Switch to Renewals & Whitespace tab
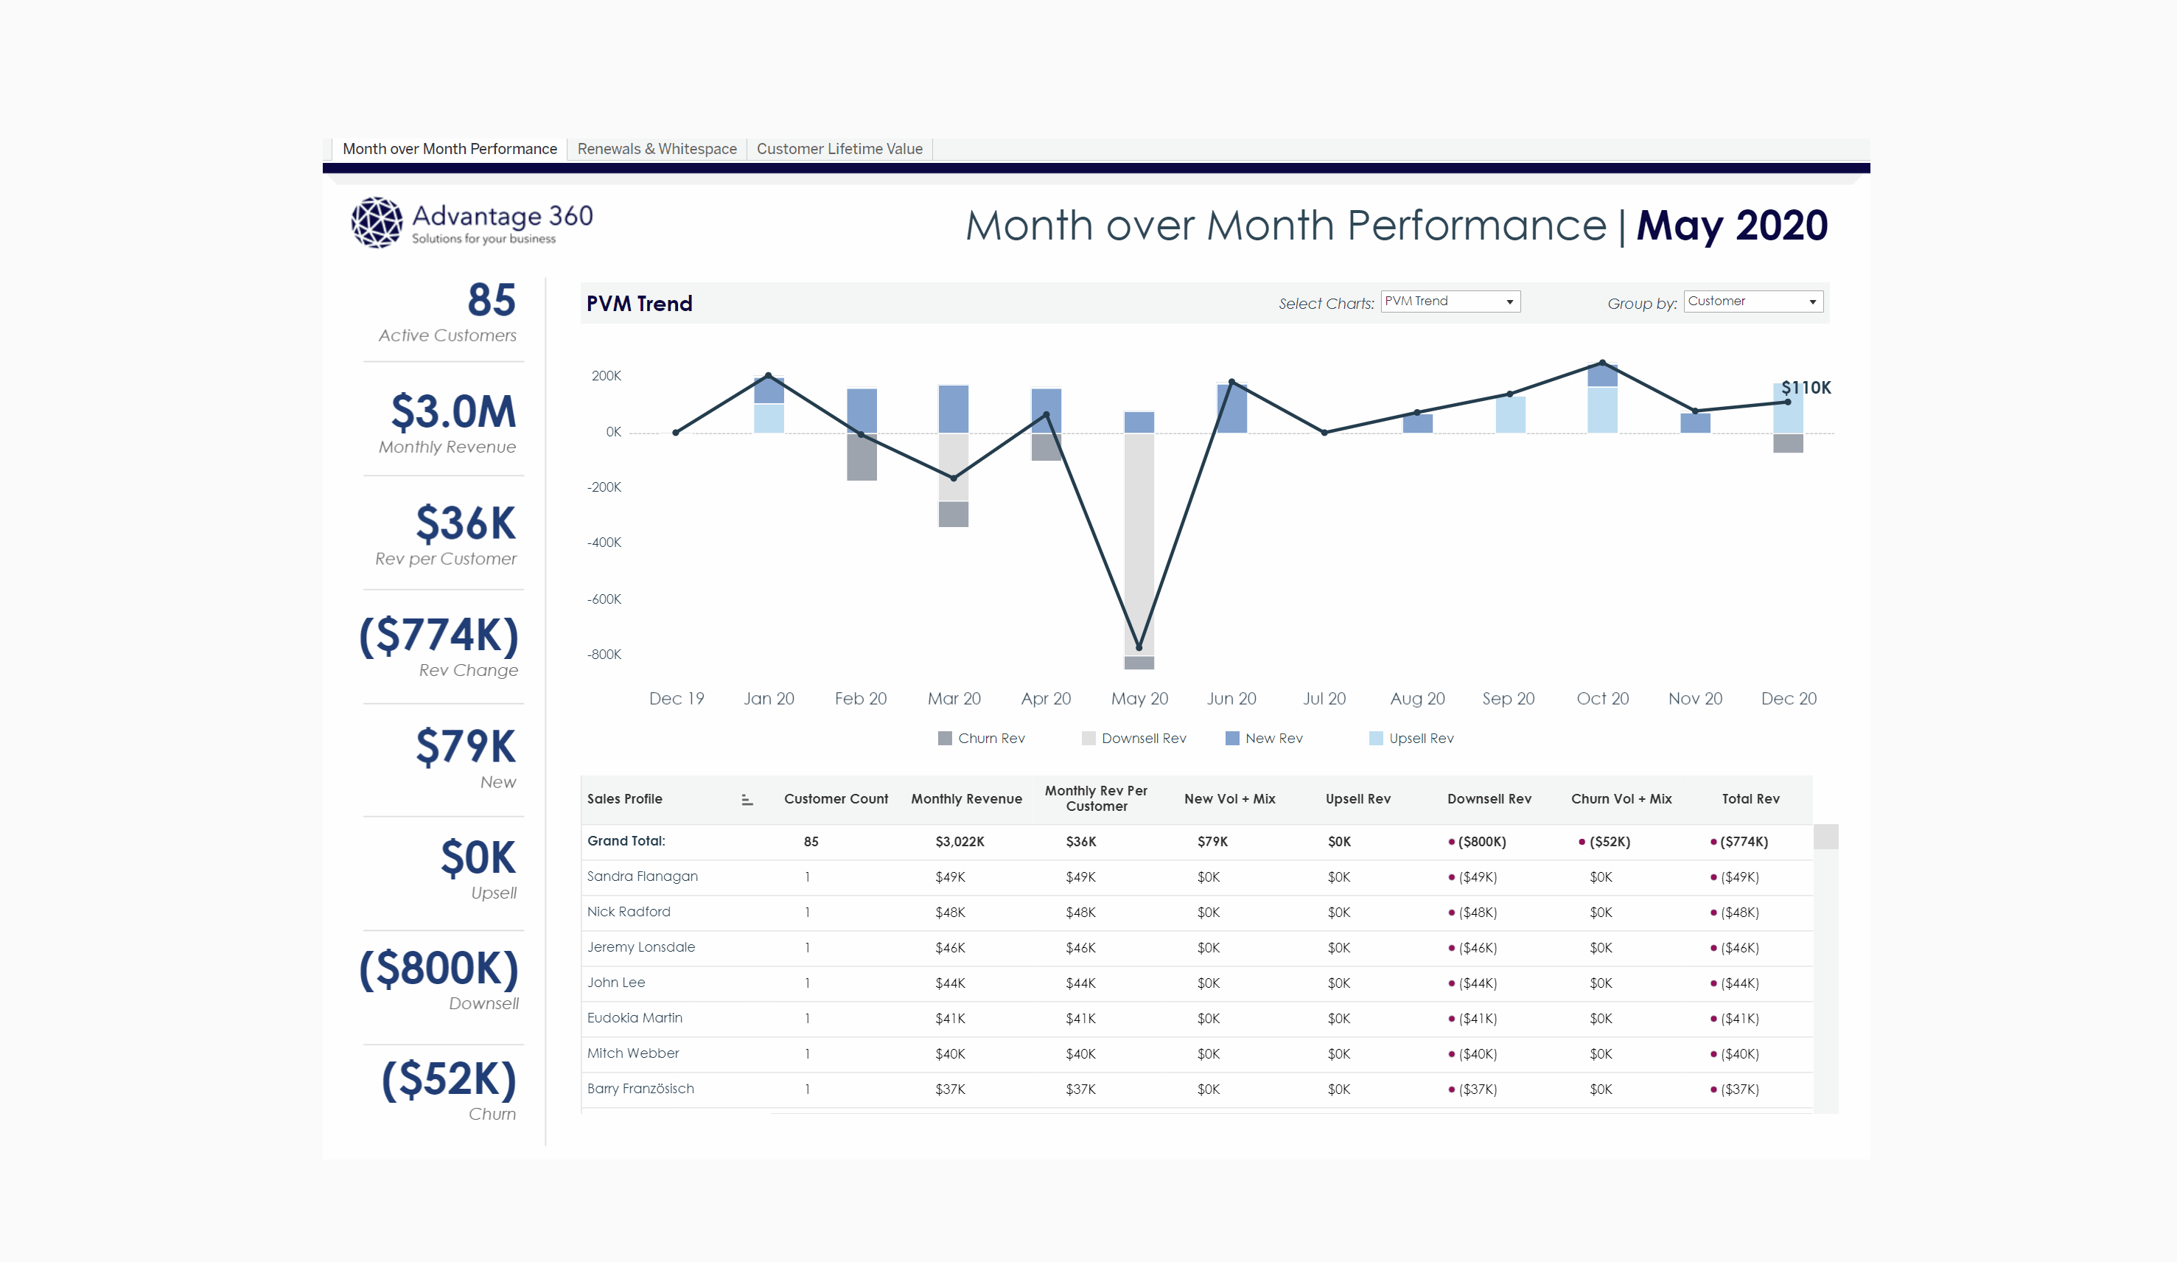Image resolution: width=2177 pixels, height=1262 pixels. click(x=657, y=149)
